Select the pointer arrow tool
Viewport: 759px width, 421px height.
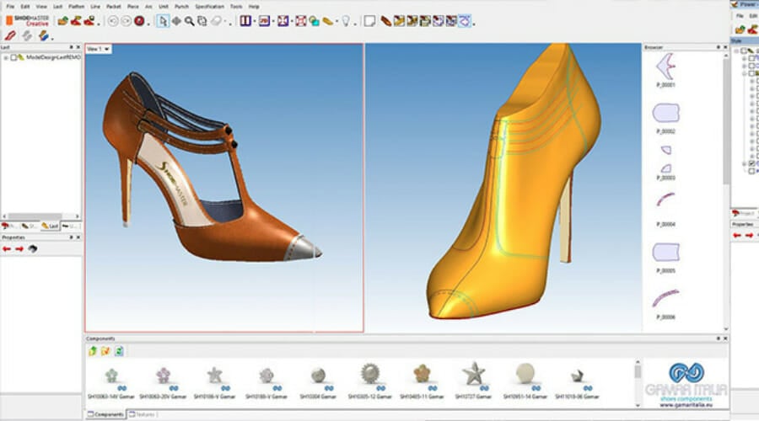(163, 21)
